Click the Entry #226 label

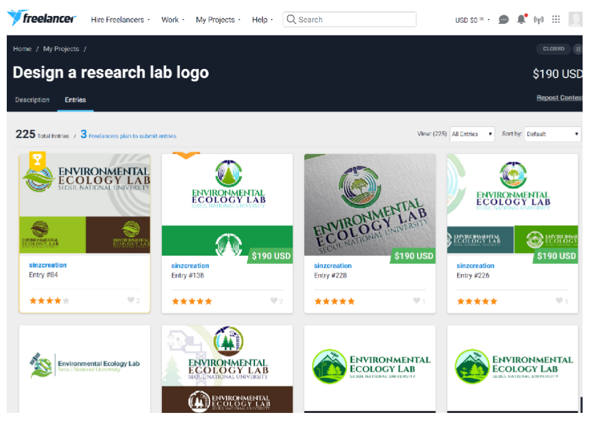(x=473, y=276)
